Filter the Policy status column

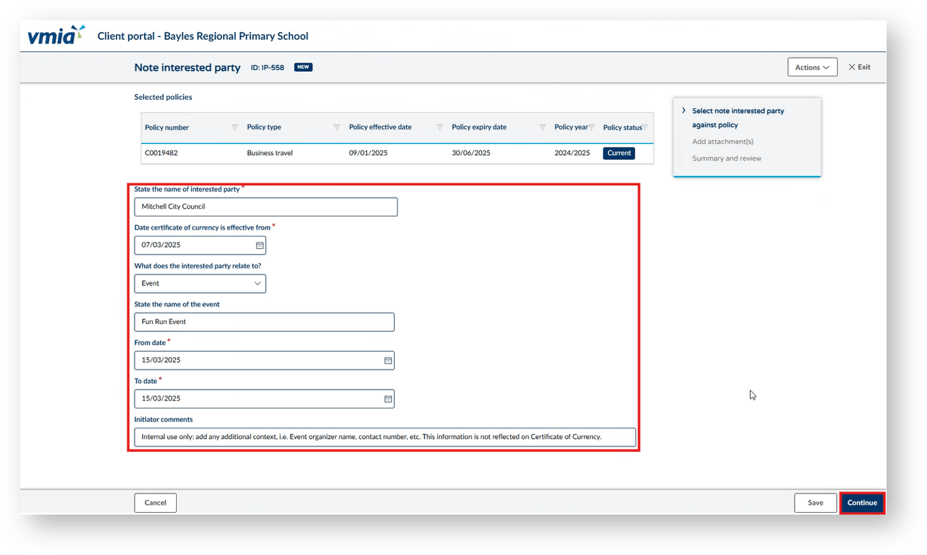[645, 128]
